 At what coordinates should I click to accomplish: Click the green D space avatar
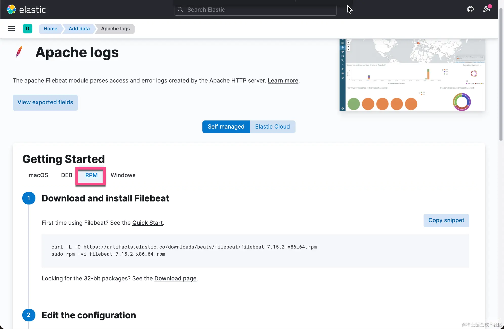[27, 29]
